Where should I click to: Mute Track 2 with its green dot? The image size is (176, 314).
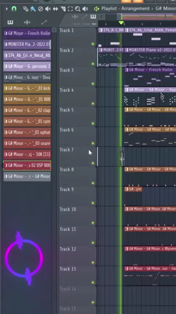[x=93, y=64]
